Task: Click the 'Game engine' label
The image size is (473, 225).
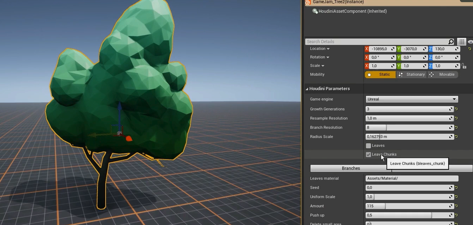Action: [321, 99]
